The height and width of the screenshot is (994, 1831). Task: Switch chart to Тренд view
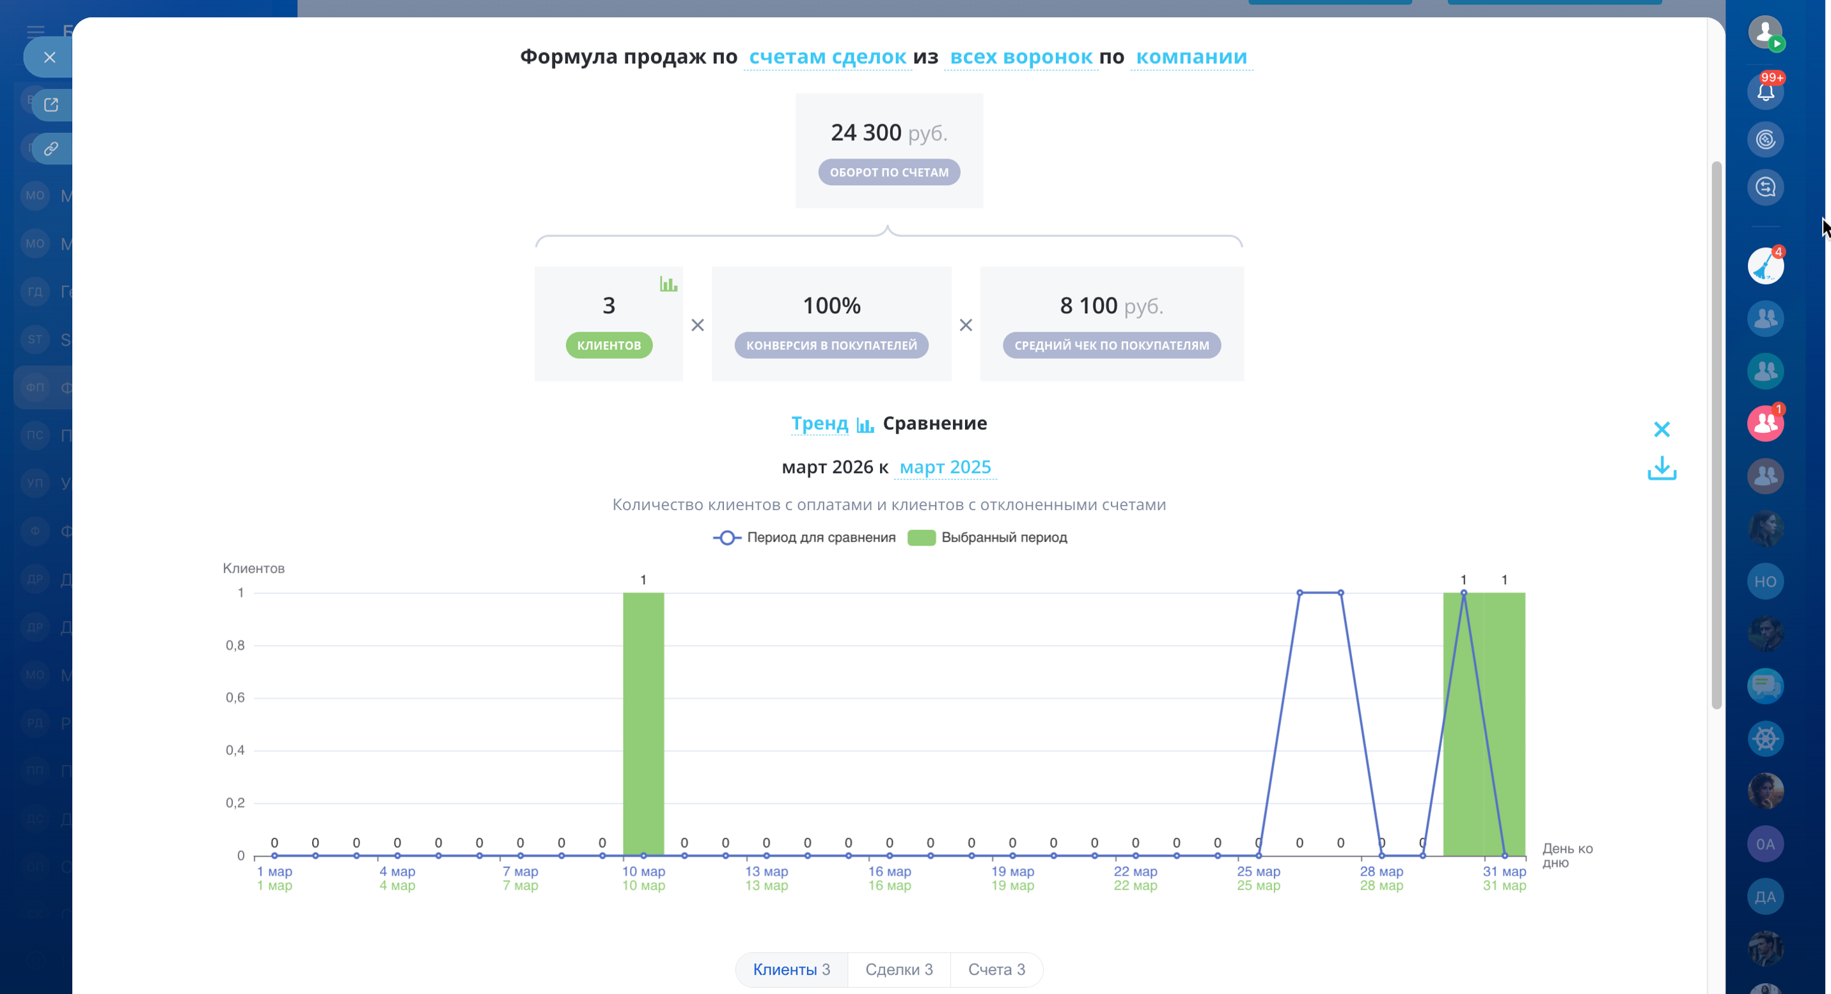(819, 423)
